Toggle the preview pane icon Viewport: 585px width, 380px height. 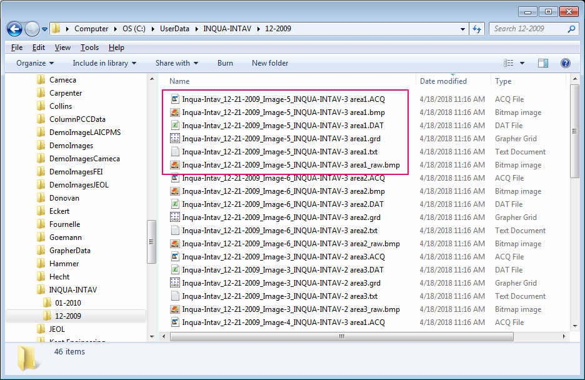[x=542, y=63]
